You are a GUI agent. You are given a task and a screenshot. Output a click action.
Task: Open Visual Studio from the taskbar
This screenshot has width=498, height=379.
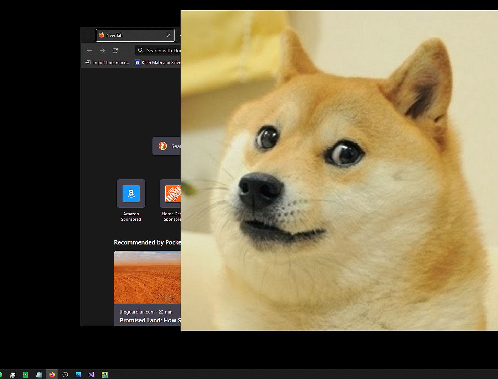pyautogui.click(x=92, y=375)
